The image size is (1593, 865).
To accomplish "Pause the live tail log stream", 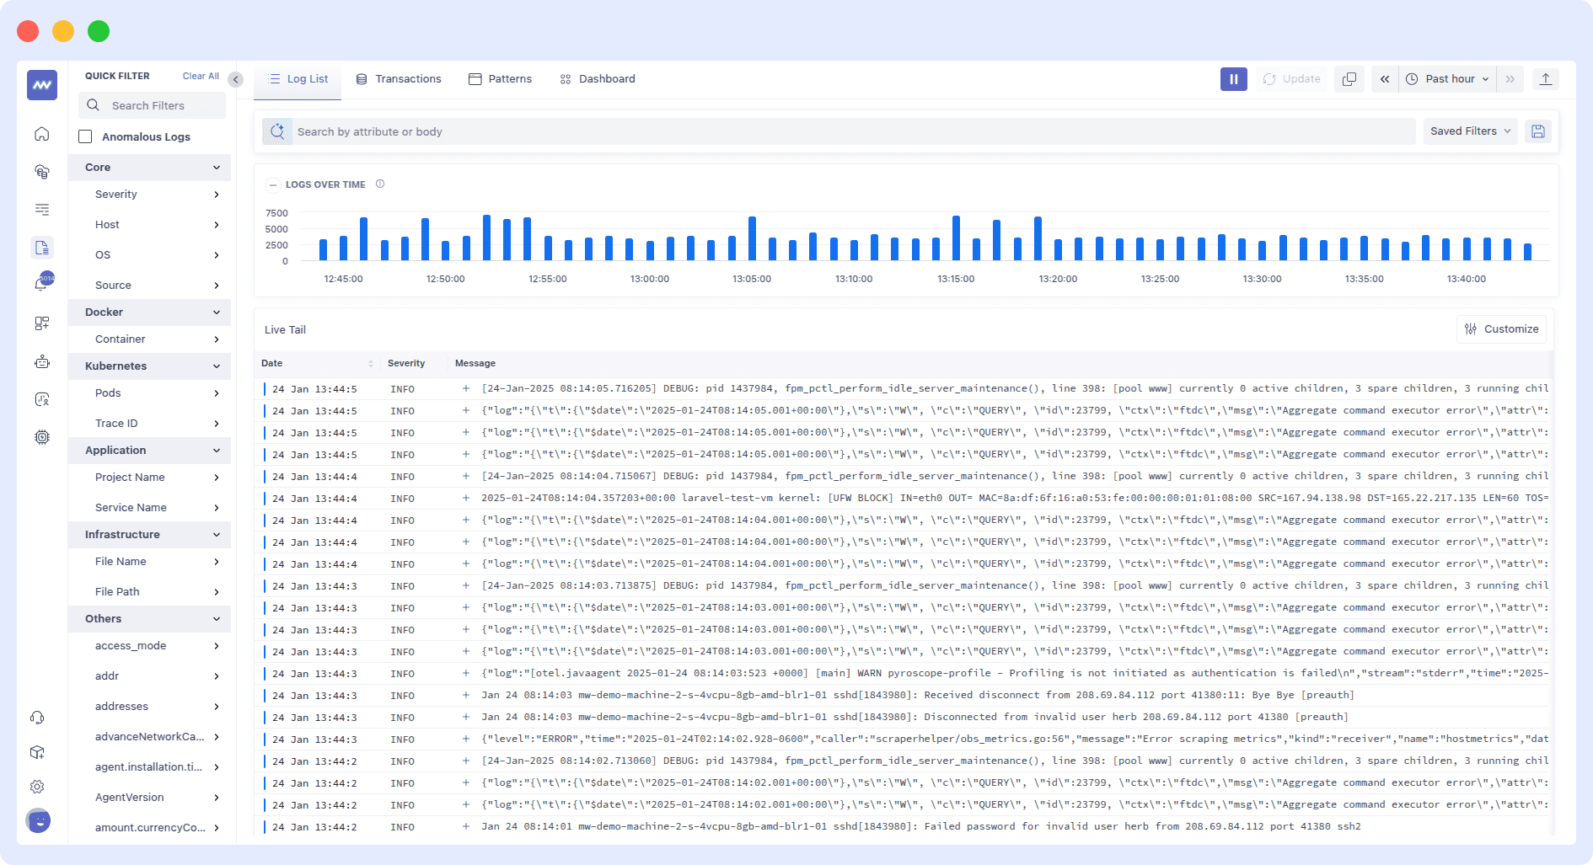I will (1233, 78).
